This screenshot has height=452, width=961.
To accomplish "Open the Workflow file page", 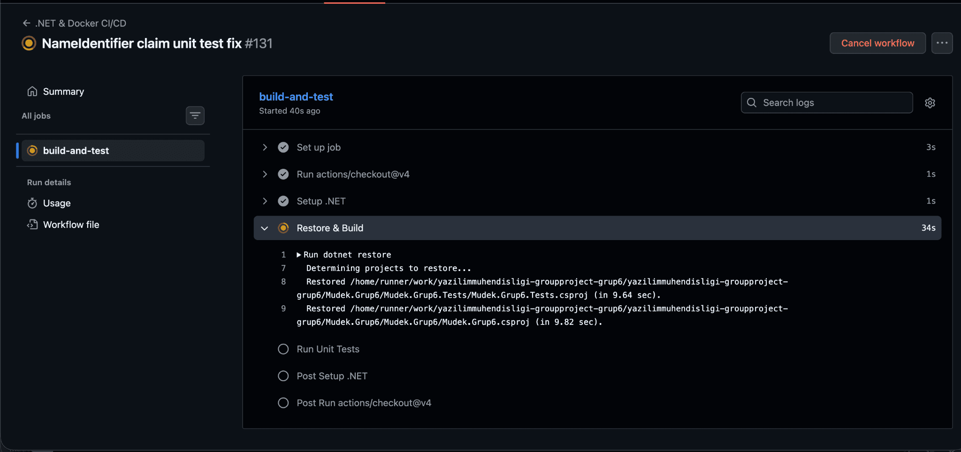I will tap(71, 225).
